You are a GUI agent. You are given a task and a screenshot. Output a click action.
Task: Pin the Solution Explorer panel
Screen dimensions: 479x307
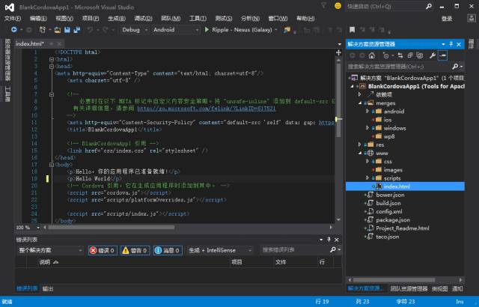coord(451,44)
